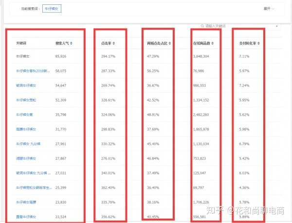The width and height of the screenshot is (292, 223).
Task: Select online product count 3,648,304
Action: [201, 56]
